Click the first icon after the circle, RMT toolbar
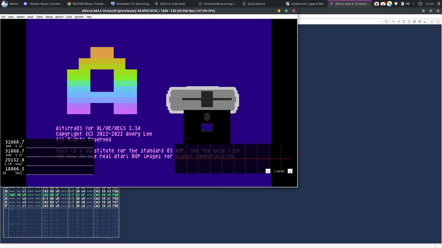This screenshot has height=248, width=442. pyautogui.click(x=393, y=21)
